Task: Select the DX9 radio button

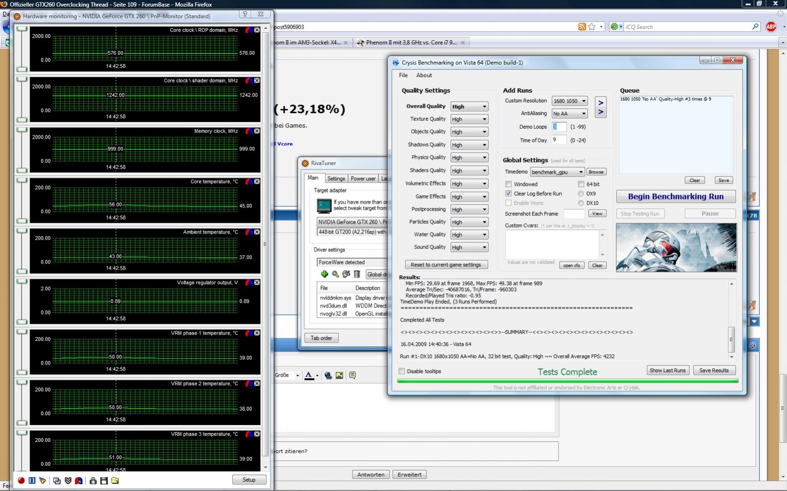Action: (581, 194)
